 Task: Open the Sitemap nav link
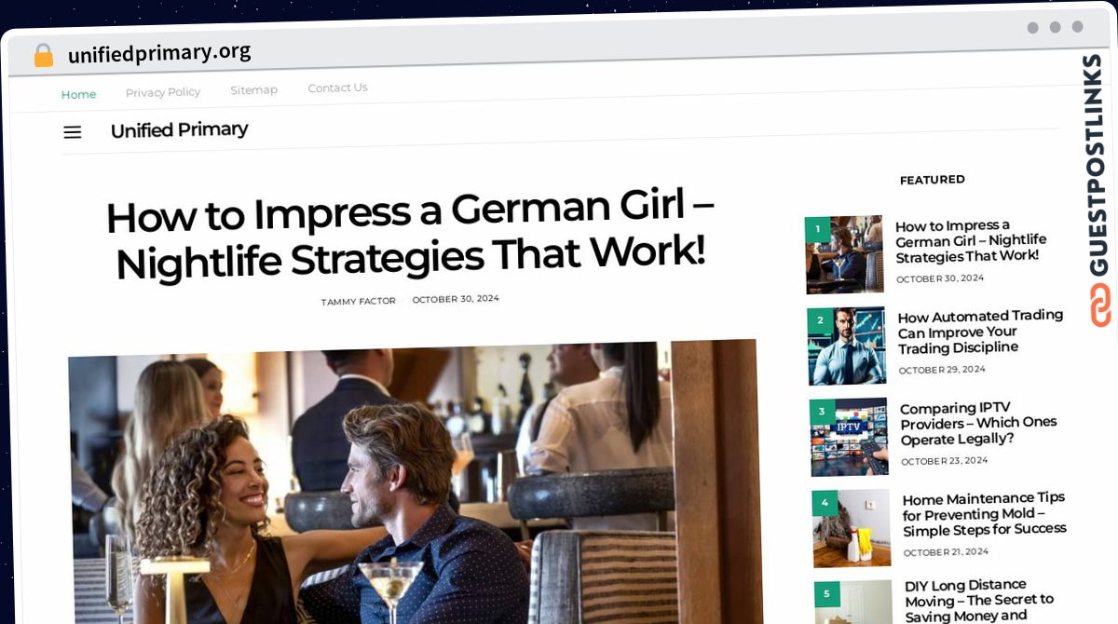(253, 89)
